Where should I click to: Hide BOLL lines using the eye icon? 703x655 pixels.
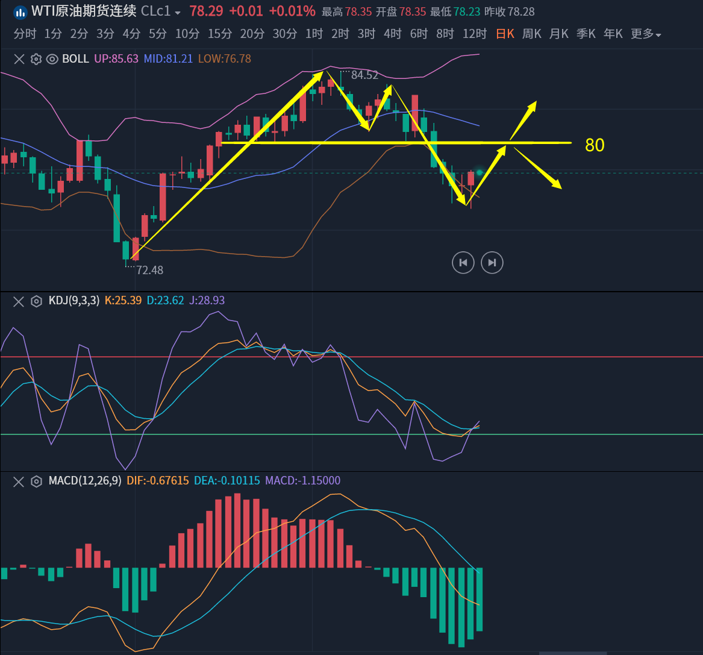tap(52, 59)
